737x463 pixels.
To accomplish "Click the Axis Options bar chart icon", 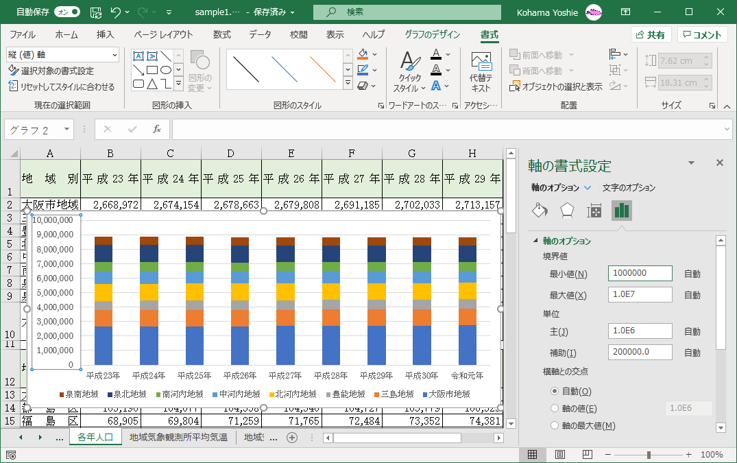I will click(x=622, y=211).
